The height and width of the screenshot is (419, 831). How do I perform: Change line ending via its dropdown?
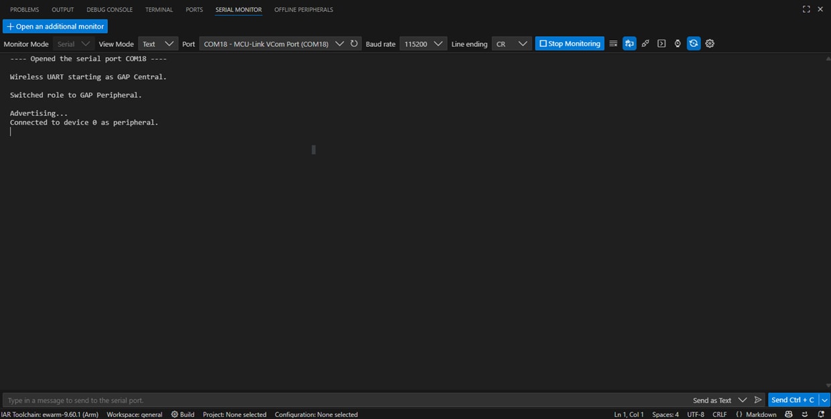point(522,43)
